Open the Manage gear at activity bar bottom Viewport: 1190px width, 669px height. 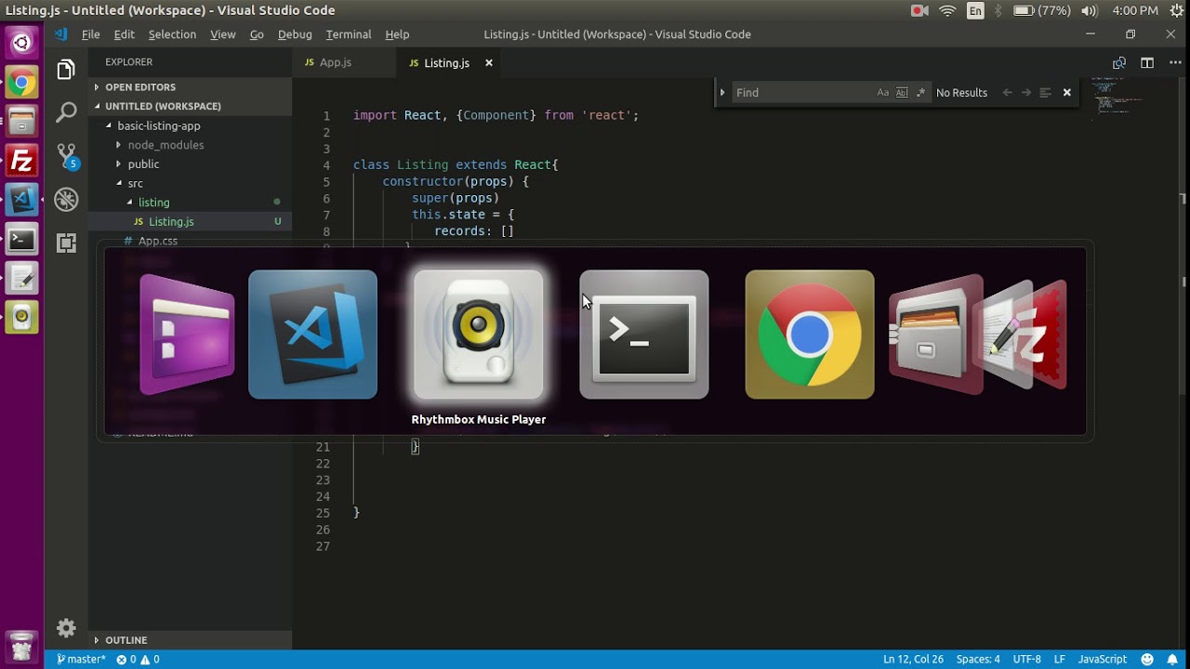click(66, 628)
